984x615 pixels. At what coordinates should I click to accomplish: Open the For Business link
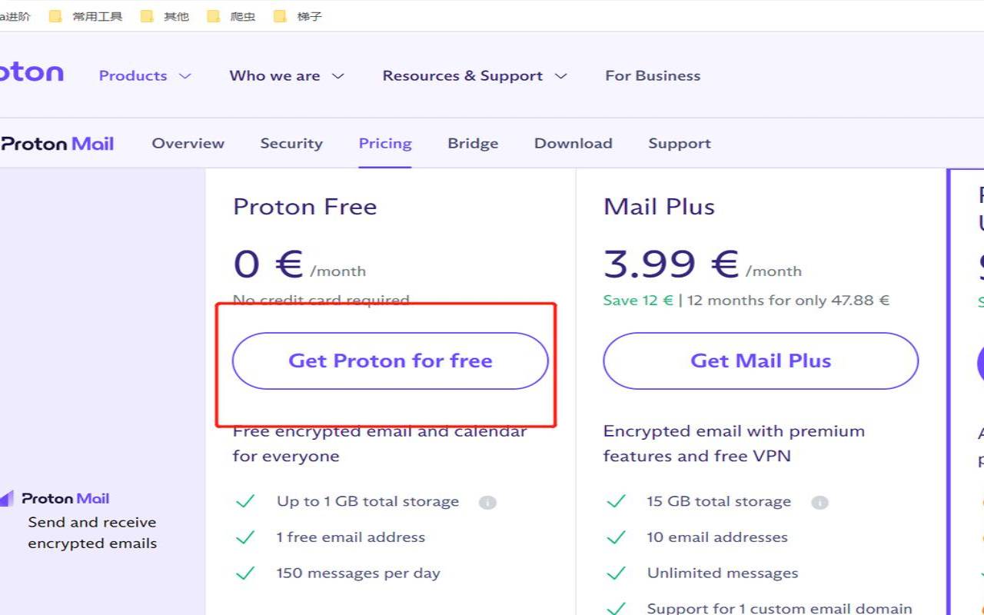653,76
